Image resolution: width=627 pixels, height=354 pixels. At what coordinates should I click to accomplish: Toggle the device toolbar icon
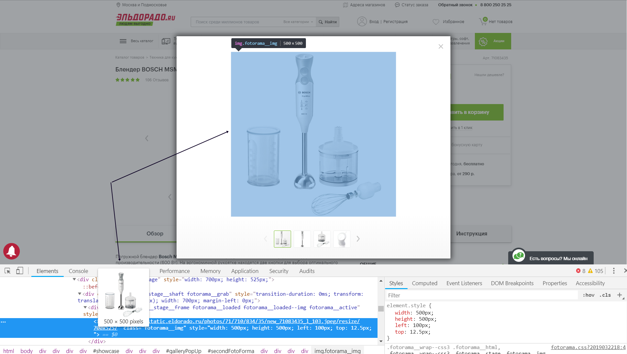[x=20, y=271]
